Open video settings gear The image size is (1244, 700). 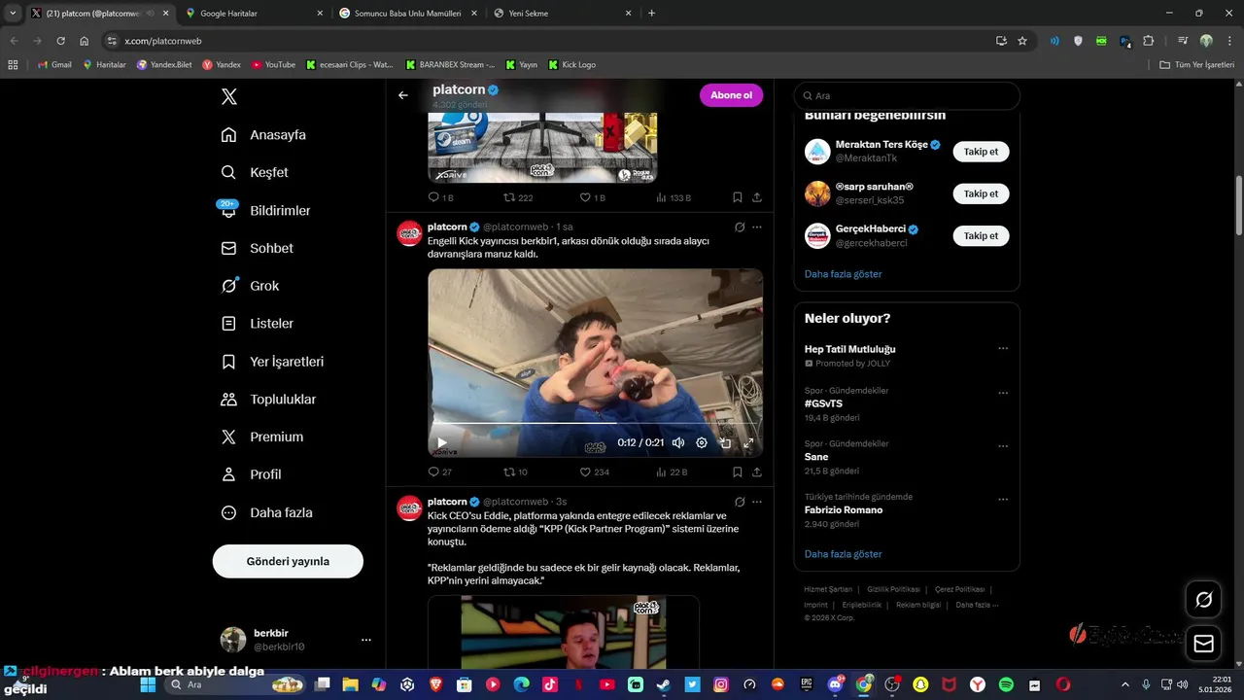click(702, 443)
